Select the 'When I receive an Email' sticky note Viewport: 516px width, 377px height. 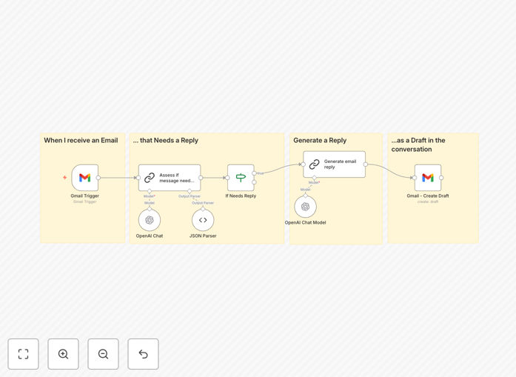click(x=83, y=188)
